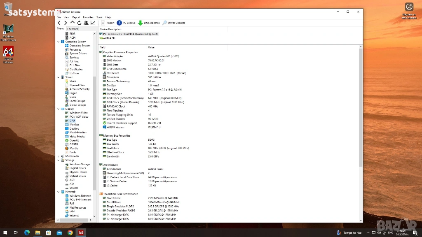Switch to the Favorites tab
This screenshot has width=422, height=237.
[x=73, y=29]
